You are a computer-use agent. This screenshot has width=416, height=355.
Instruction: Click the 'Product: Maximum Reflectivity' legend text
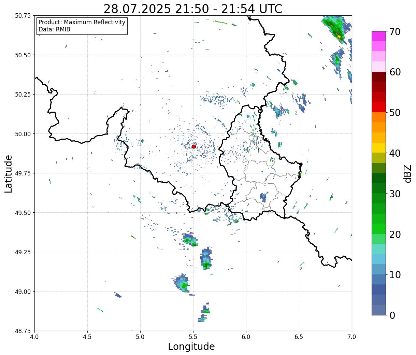pyautogui.click(x=82, y=22)
